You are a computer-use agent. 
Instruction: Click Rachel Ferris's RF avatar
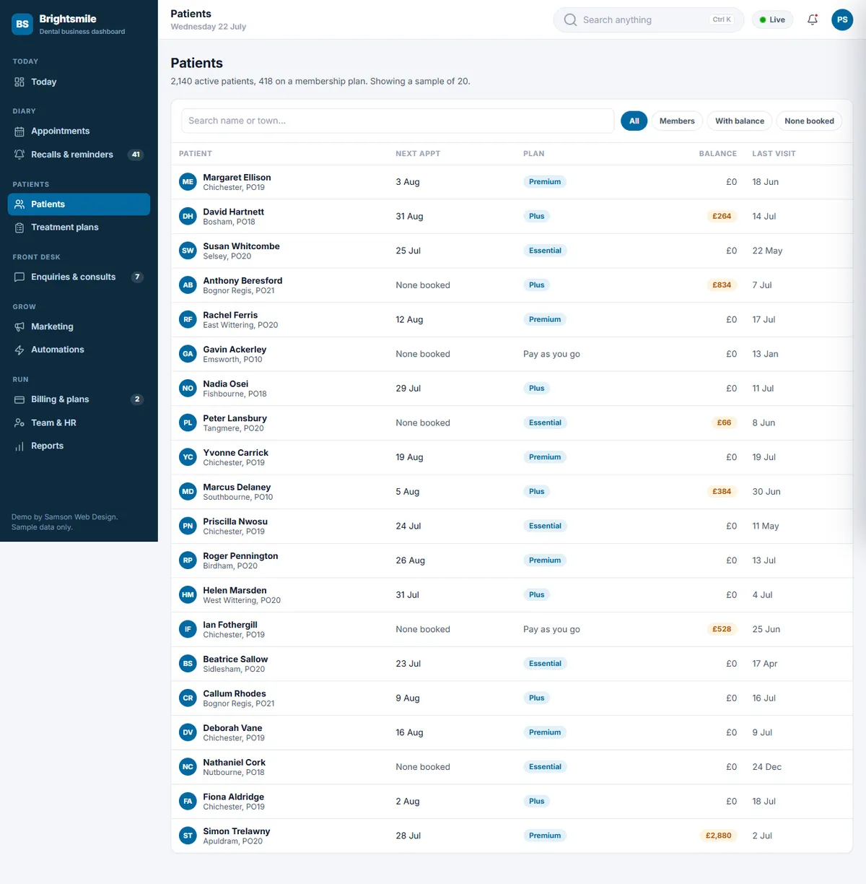(x=188, y=320)
